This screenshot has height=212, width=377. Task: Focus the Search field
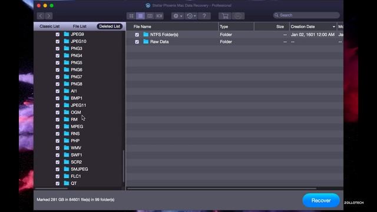(306, 15)
